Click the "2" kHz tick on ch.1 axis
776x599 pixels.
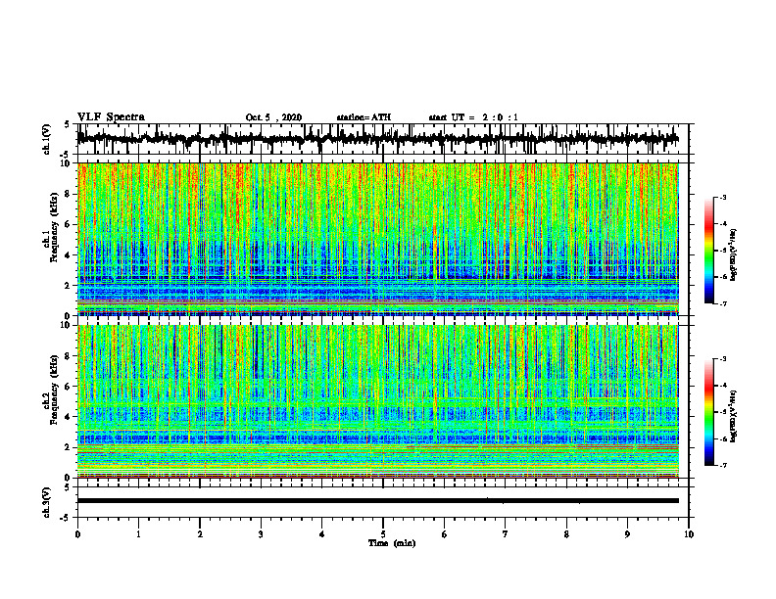pyautogui.click(x=69, y=286)
